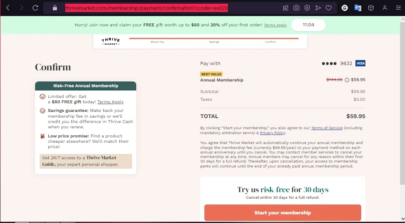
Task: Open the ad blocker shield icon
Action: pyautogui.click(x=307, y=8)
